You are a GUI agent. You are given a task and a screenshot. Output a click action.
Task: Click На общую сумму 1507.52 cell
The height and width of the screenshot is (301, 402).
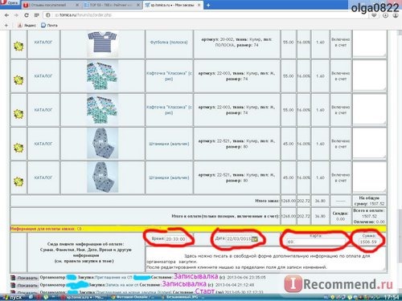coord(369,201)
